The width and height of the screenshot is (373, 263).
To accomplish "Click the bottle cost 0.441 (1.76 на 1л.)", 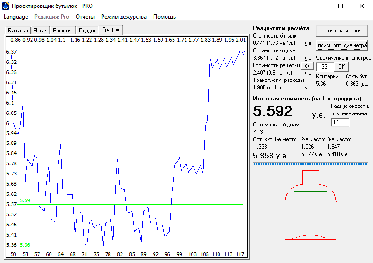I will 274,43.
